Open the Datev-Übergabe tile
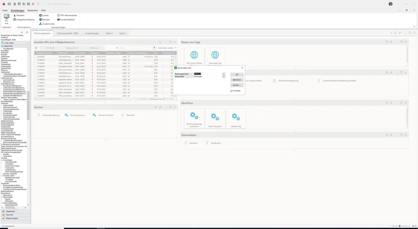This screenshot has width=418, height=229. [x=215, y=119]
